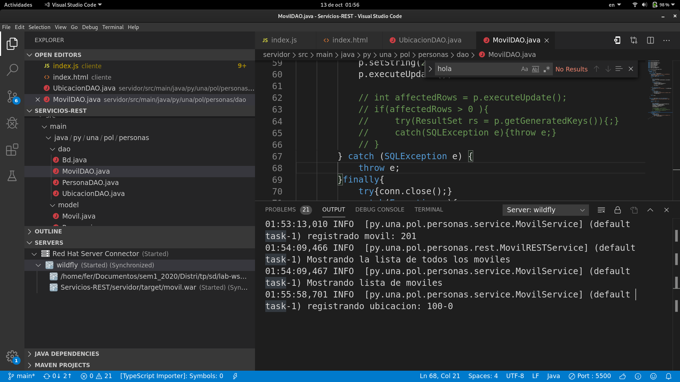Toggle Use Regular Expression in find widget

[x=546, y=69]
